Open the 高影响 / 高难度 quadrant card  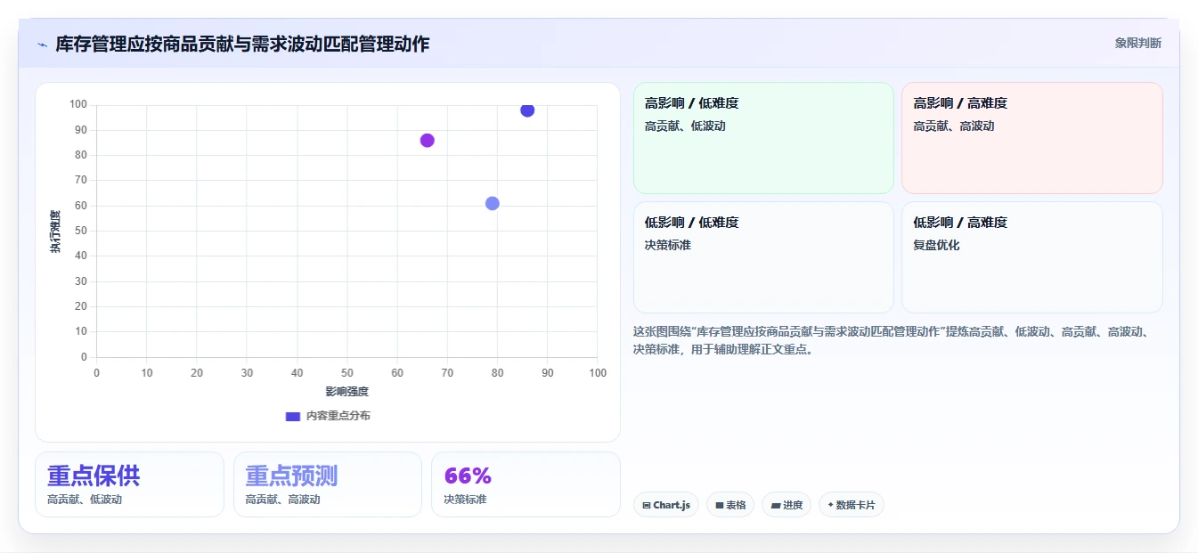[x=1031, y=138]
